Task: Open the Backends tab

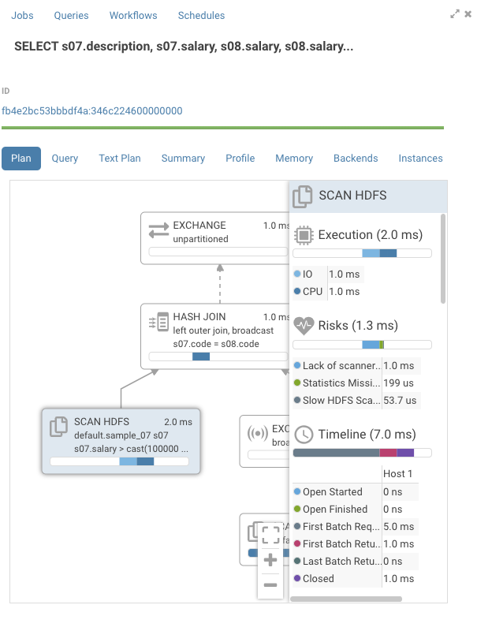Action: coord(356,159)
